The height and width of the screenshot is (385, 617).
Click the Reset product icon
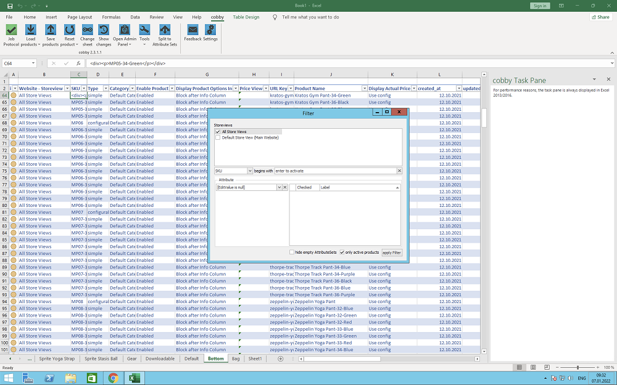point(69,30)
